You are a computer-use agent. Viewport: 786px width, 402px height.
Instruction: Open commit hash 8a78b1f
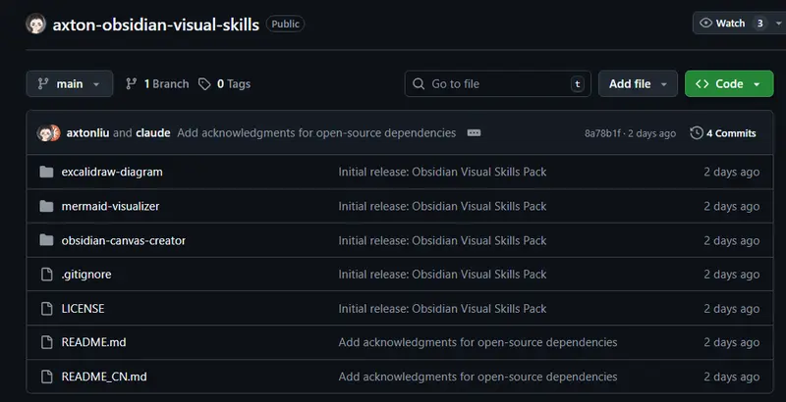[602, 133]
